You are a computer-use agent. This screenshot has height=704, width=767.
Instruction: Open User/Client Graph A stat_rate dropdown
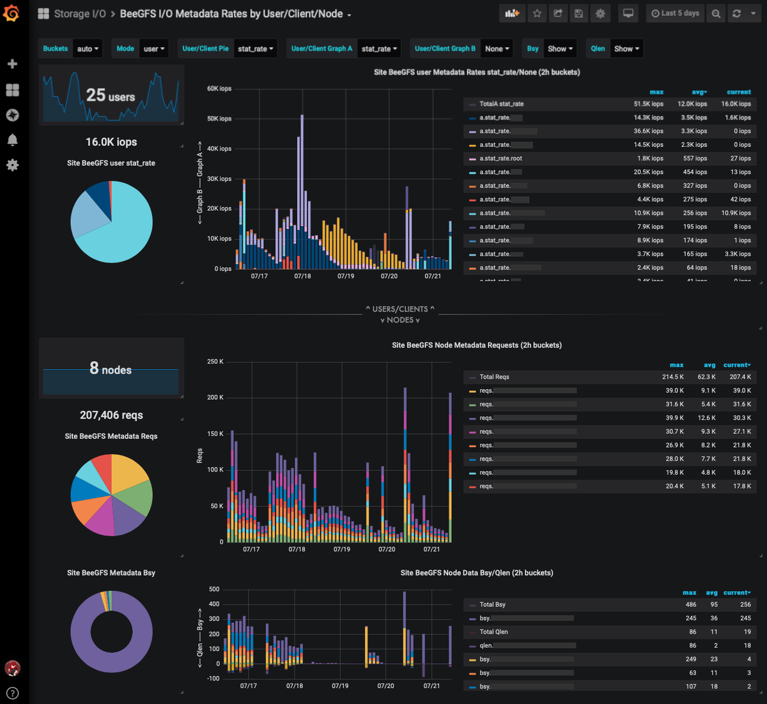pyautogui.click(x=380, y=49)
